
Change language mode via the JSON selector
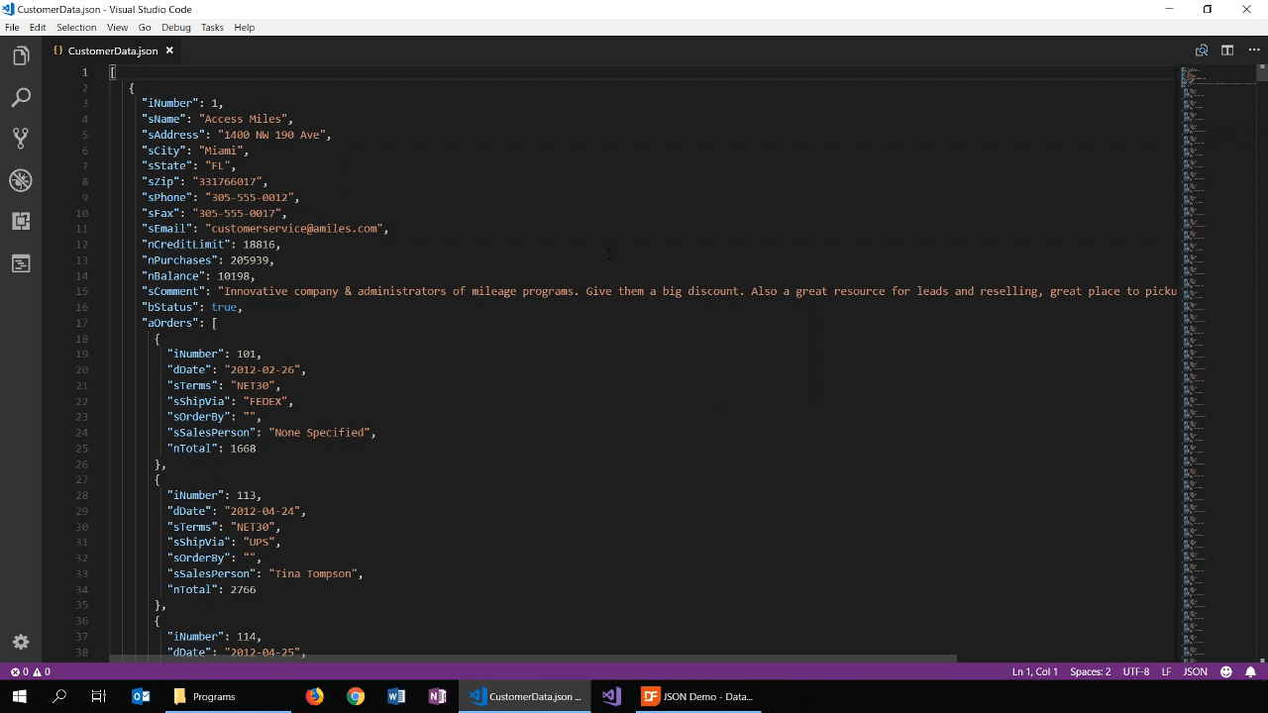[x=1195, y=671]
